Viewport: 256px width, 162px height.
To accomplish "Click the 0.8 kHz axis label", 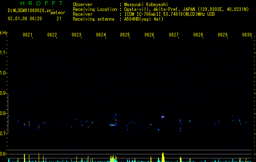I will pos(3,113).
